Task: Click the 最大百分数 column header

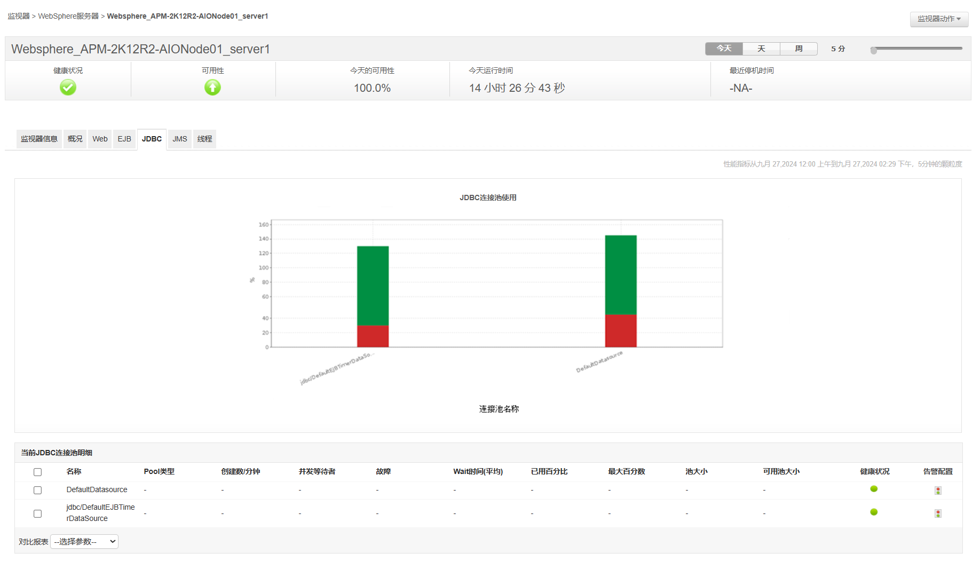Action: [x=627, y=471]
